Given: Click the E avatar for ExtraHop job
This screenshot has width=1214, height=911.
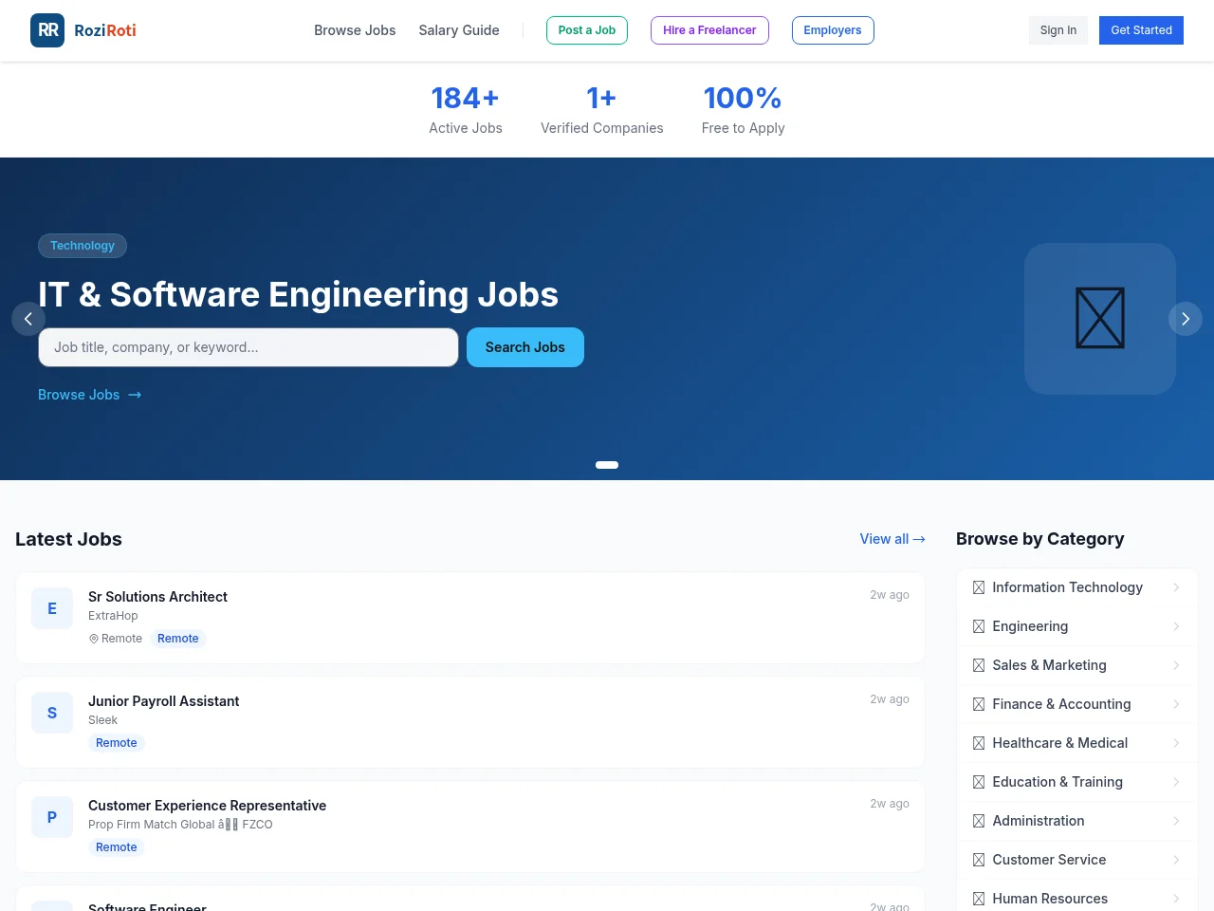Looking at the screenshot, I should pyautogui.click(x=52, y=608).
